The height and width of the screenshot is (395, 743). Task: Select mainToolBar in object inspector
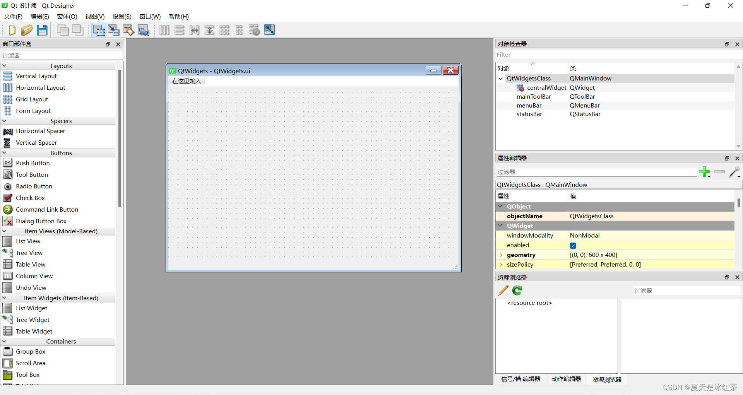point(534,97)
